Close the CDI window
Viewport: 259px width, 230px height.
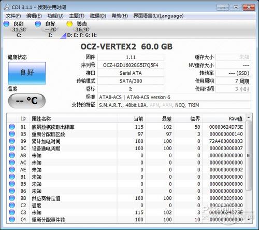click(x=249, y=7)
